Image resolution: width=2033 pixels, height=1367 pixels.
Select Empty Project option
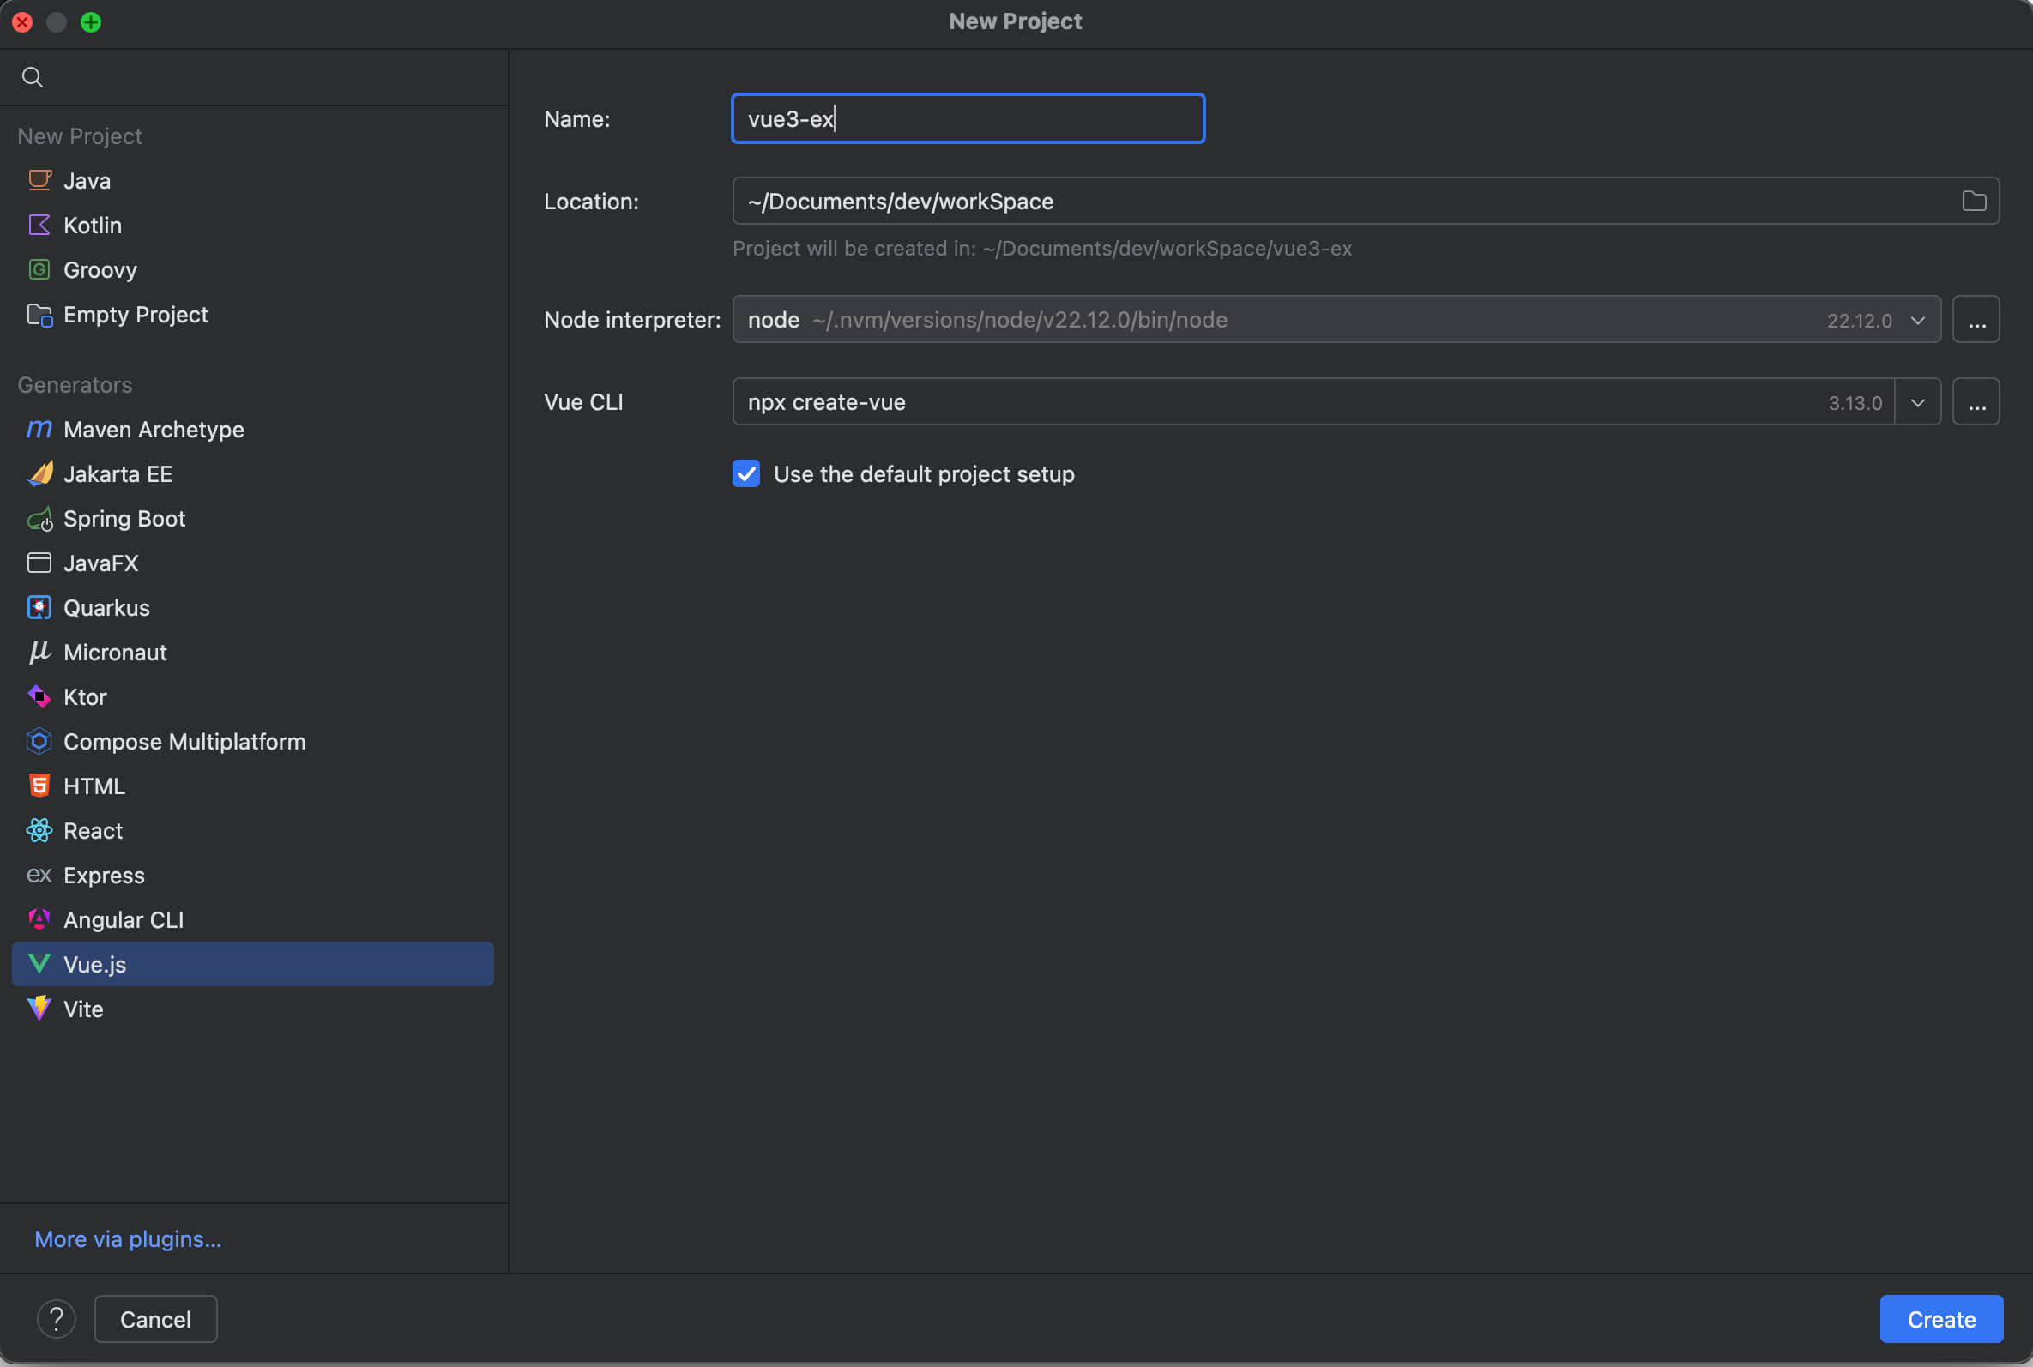point(136,315)
